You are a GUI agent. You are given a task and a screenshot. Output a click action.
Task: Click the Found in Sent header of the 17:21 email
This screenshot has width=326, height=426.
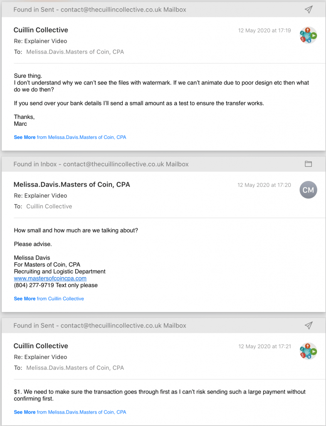tap(100, 325)
